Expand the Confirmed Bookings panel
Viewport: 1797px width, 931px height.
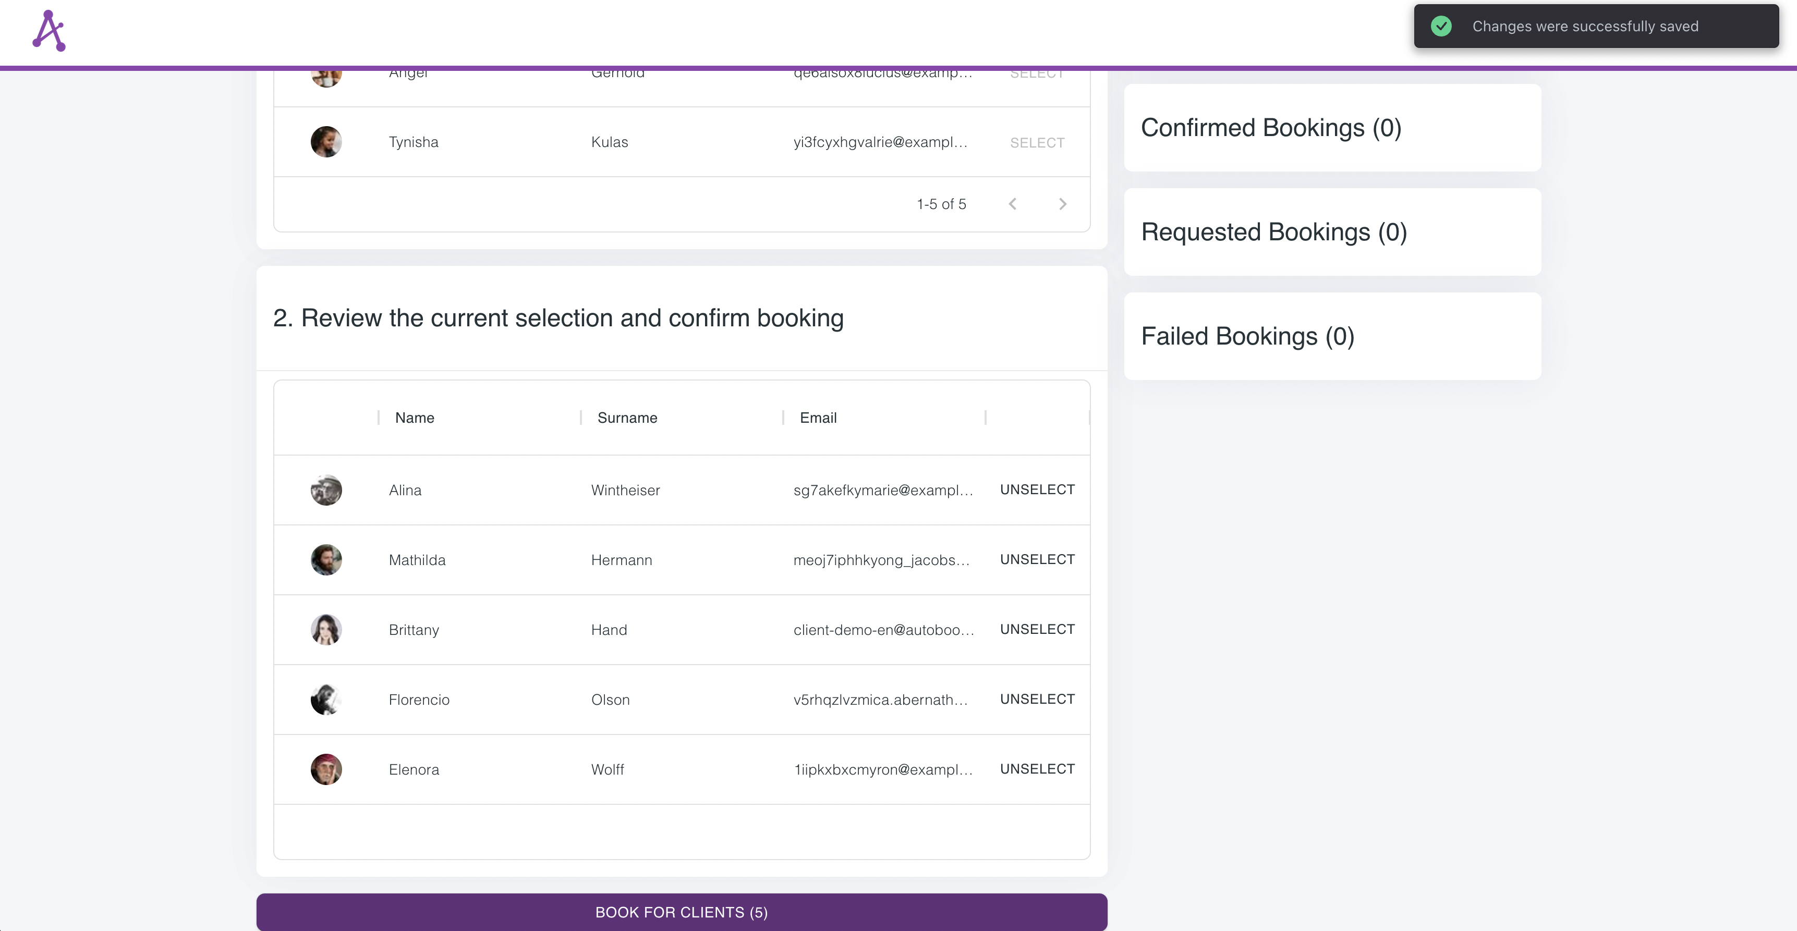point(1332,128)
